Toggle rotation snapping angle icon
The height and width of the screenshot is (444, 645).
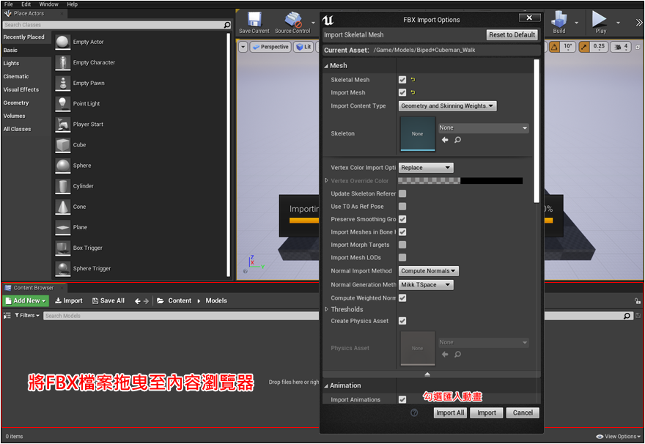coord(554,47)
